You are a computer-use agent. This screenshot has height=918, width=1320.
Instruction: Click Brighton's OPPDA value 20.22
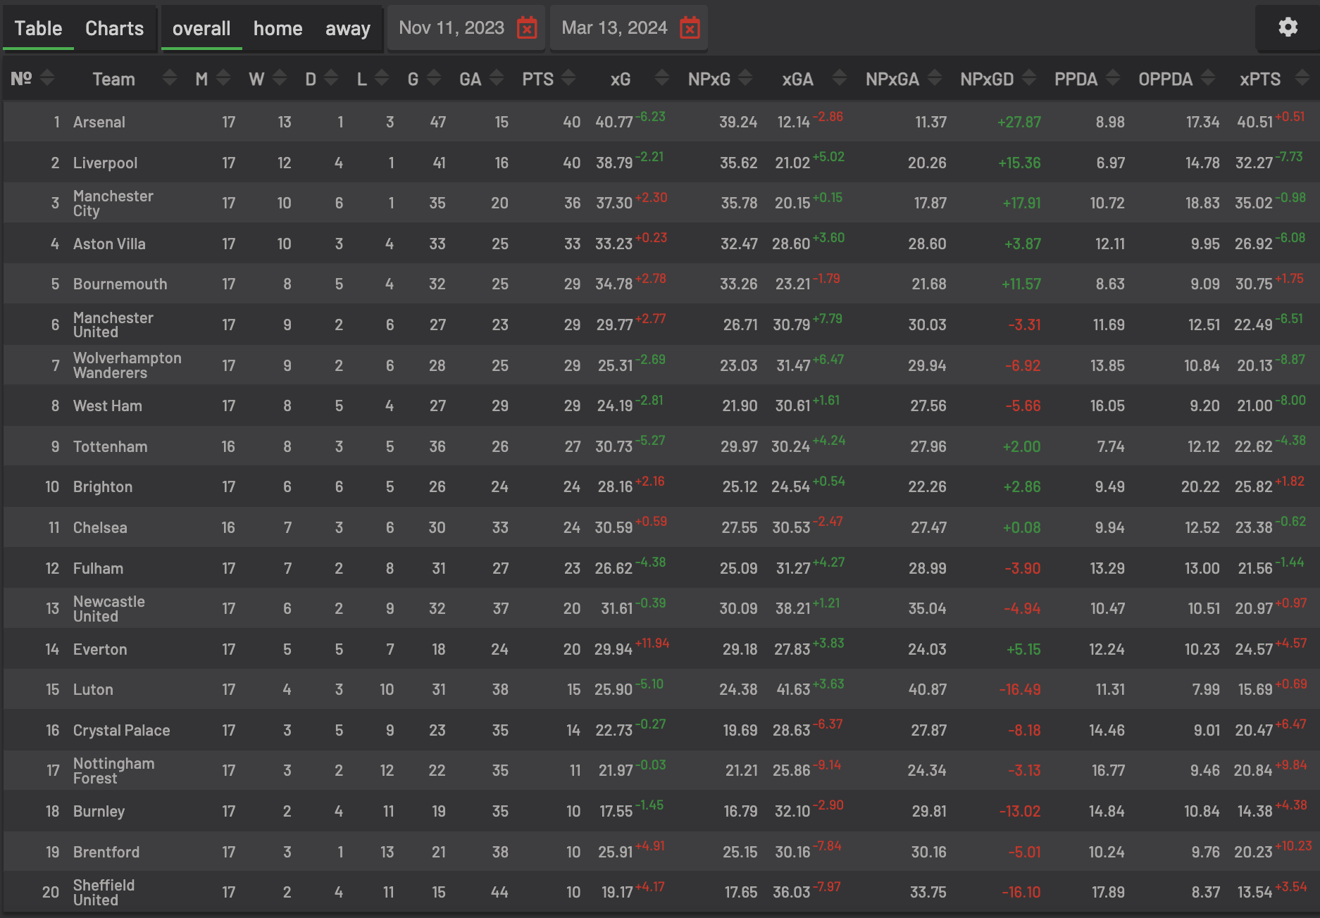click(1200, 486)
